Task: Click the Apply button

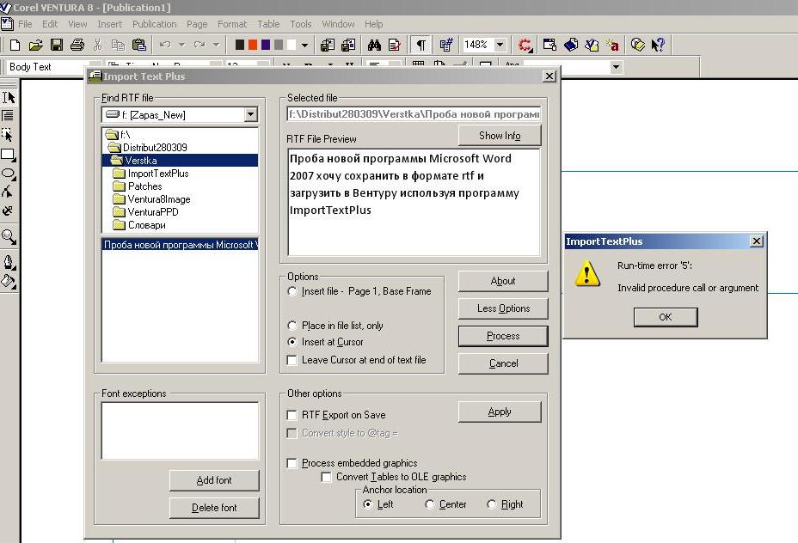Action: pyautogui.click(x=500, y=412)
